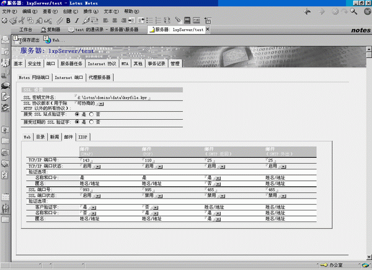Open SMTP 外出 SSL 端口状态 dropdown
Image resolution: width=372 pixels, height=270 pixels.
point(283,196)
